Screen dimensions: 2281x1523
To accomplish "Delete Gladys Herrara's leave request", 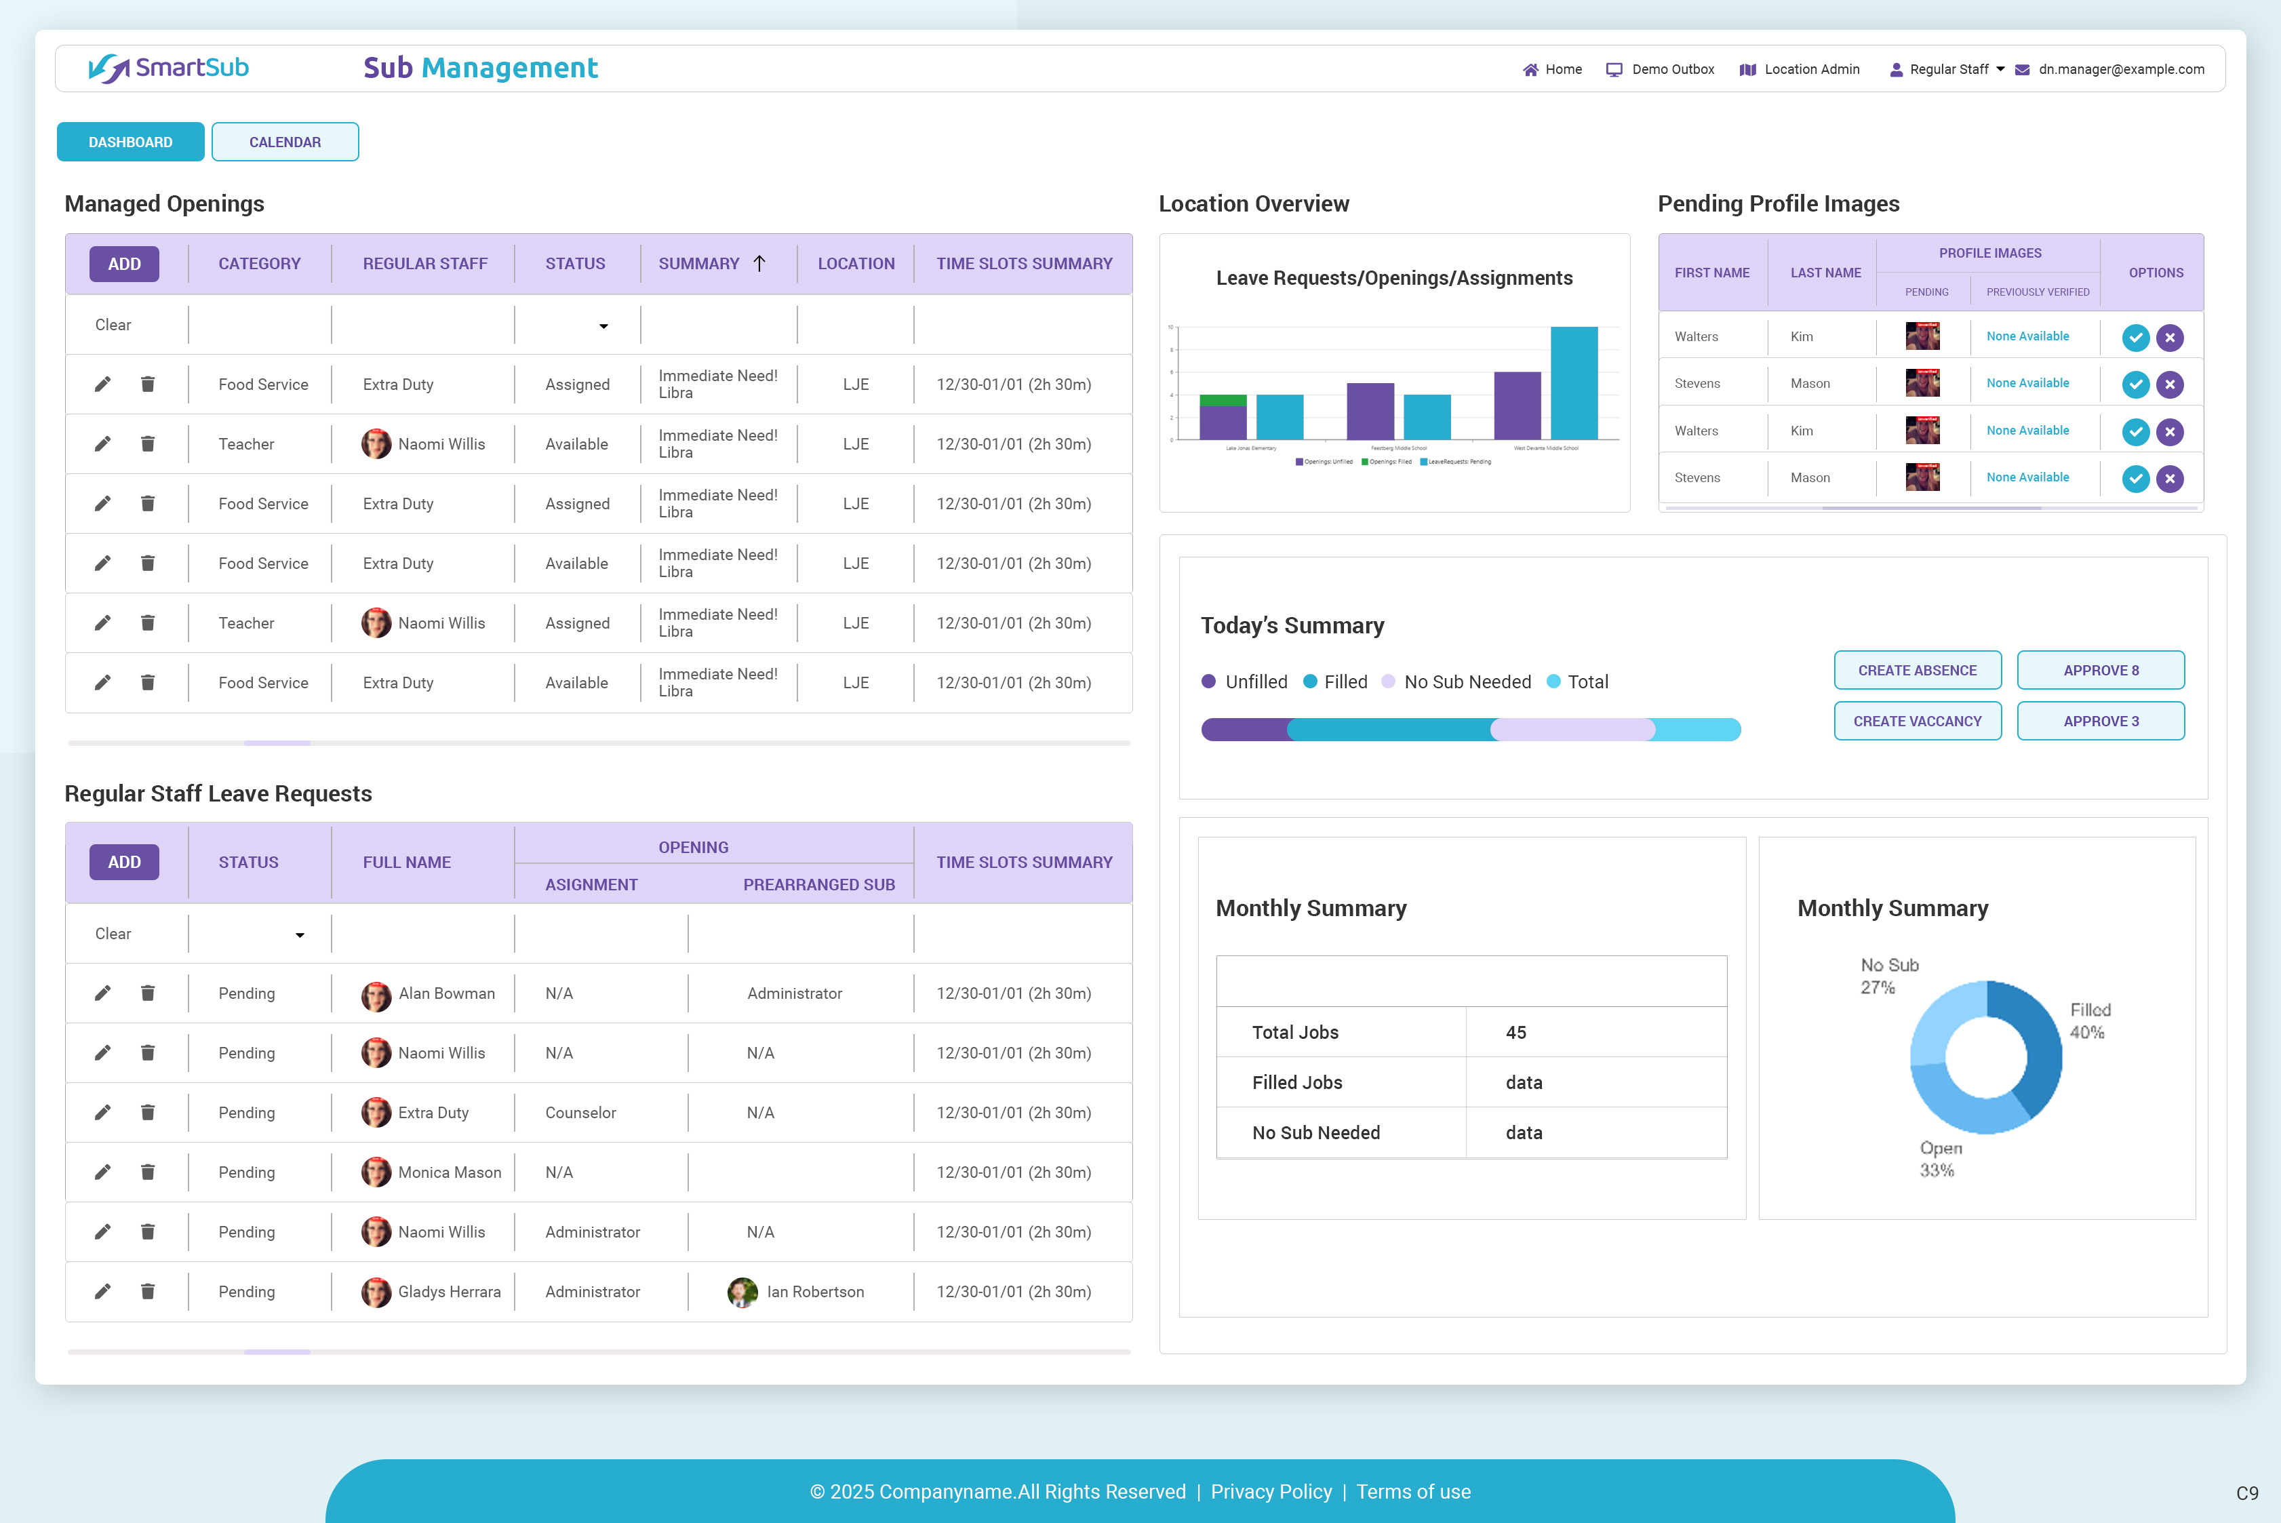I will [148, 1291].
